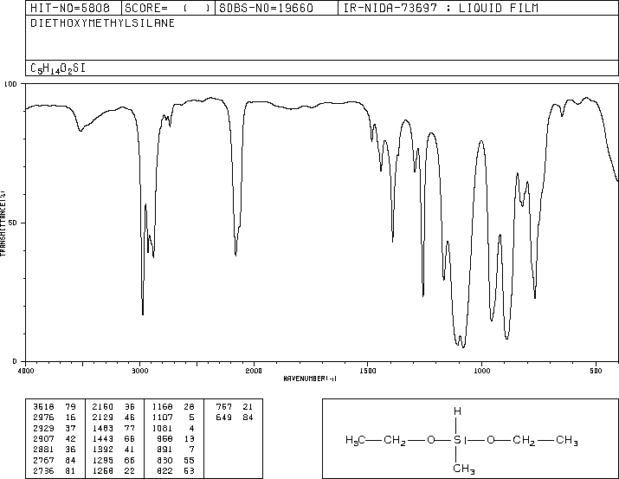Screen dimensions: 619x479
Task: Click the CH3 group below Si in the structure
Action: 464,469
